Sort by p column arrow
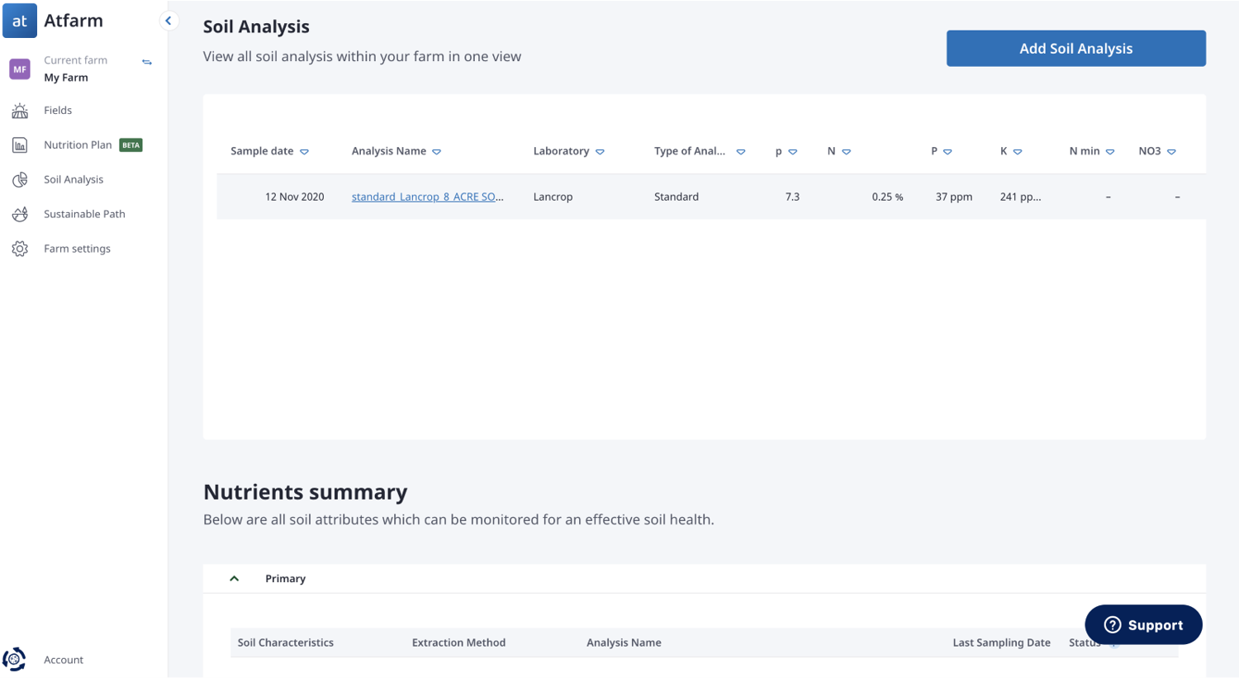Viewport: 1239px width, 678px height. (x=792, y=152)
